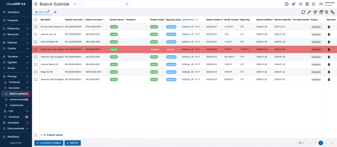Click the ÚJ BEJÖVŐ SZÁMLA button
This screenshot has height=147, width=337.
(x=49, y=143)
